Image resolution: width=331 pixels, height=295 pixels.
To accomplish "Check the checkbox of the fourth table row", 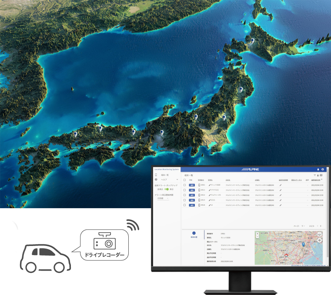I will [x=184, y=200].
